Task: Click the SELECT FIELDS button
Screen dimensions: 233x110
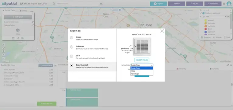Action: pyautogui.click(x=142, y=60)
